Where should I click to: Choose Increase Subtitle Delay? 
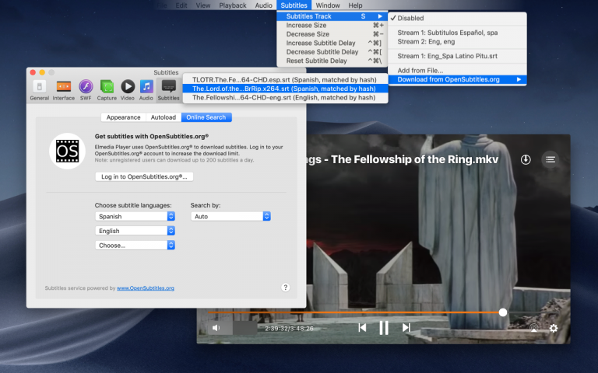pyautogui.click(x=332, y=43)
